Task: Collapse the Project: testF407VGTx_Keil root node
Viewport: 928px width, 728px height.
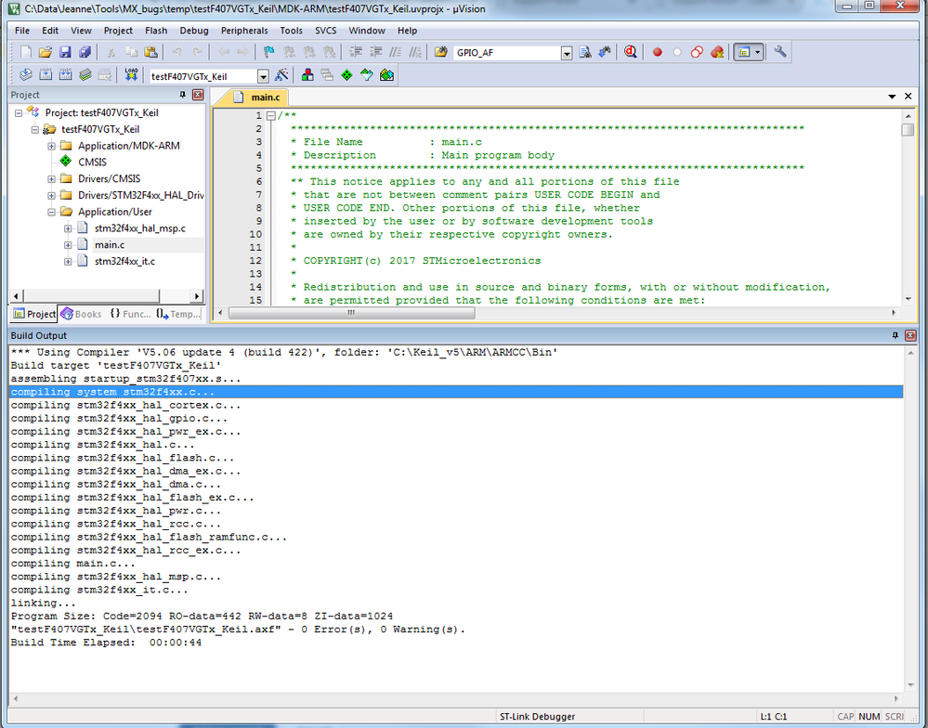Action: 19,112
